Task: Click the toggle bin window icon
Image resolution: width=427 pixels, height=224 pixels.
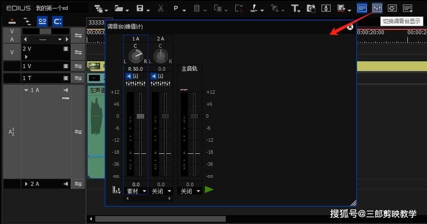Action: coord(362,8)
